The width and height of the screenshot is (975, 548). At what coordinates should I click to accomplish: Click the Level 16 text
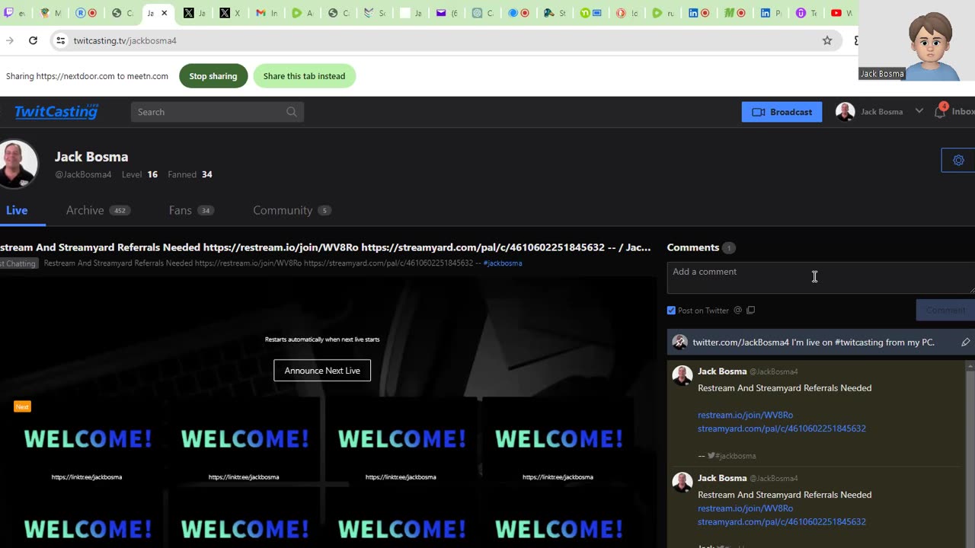[139, 174]
